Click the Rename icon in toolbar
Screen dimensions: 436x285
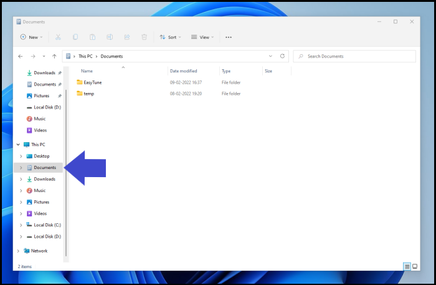(x=109, y=37)
